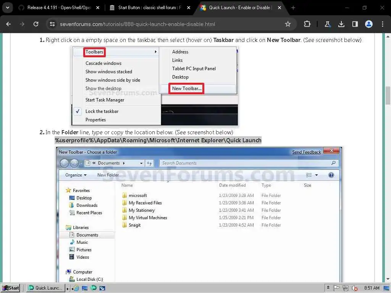Viewport: 391px width, 293px height.
Task: Close the Quick Launch Enable or Disable tab
Action: [x=279, y=8]
